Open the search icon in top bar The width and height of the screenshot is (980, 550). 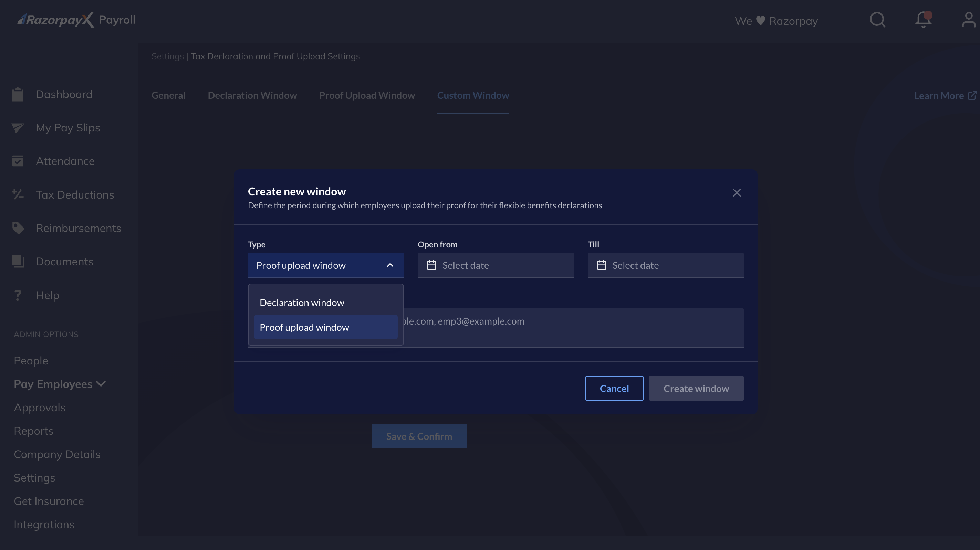pyautogui.click(x=877, y=20)
